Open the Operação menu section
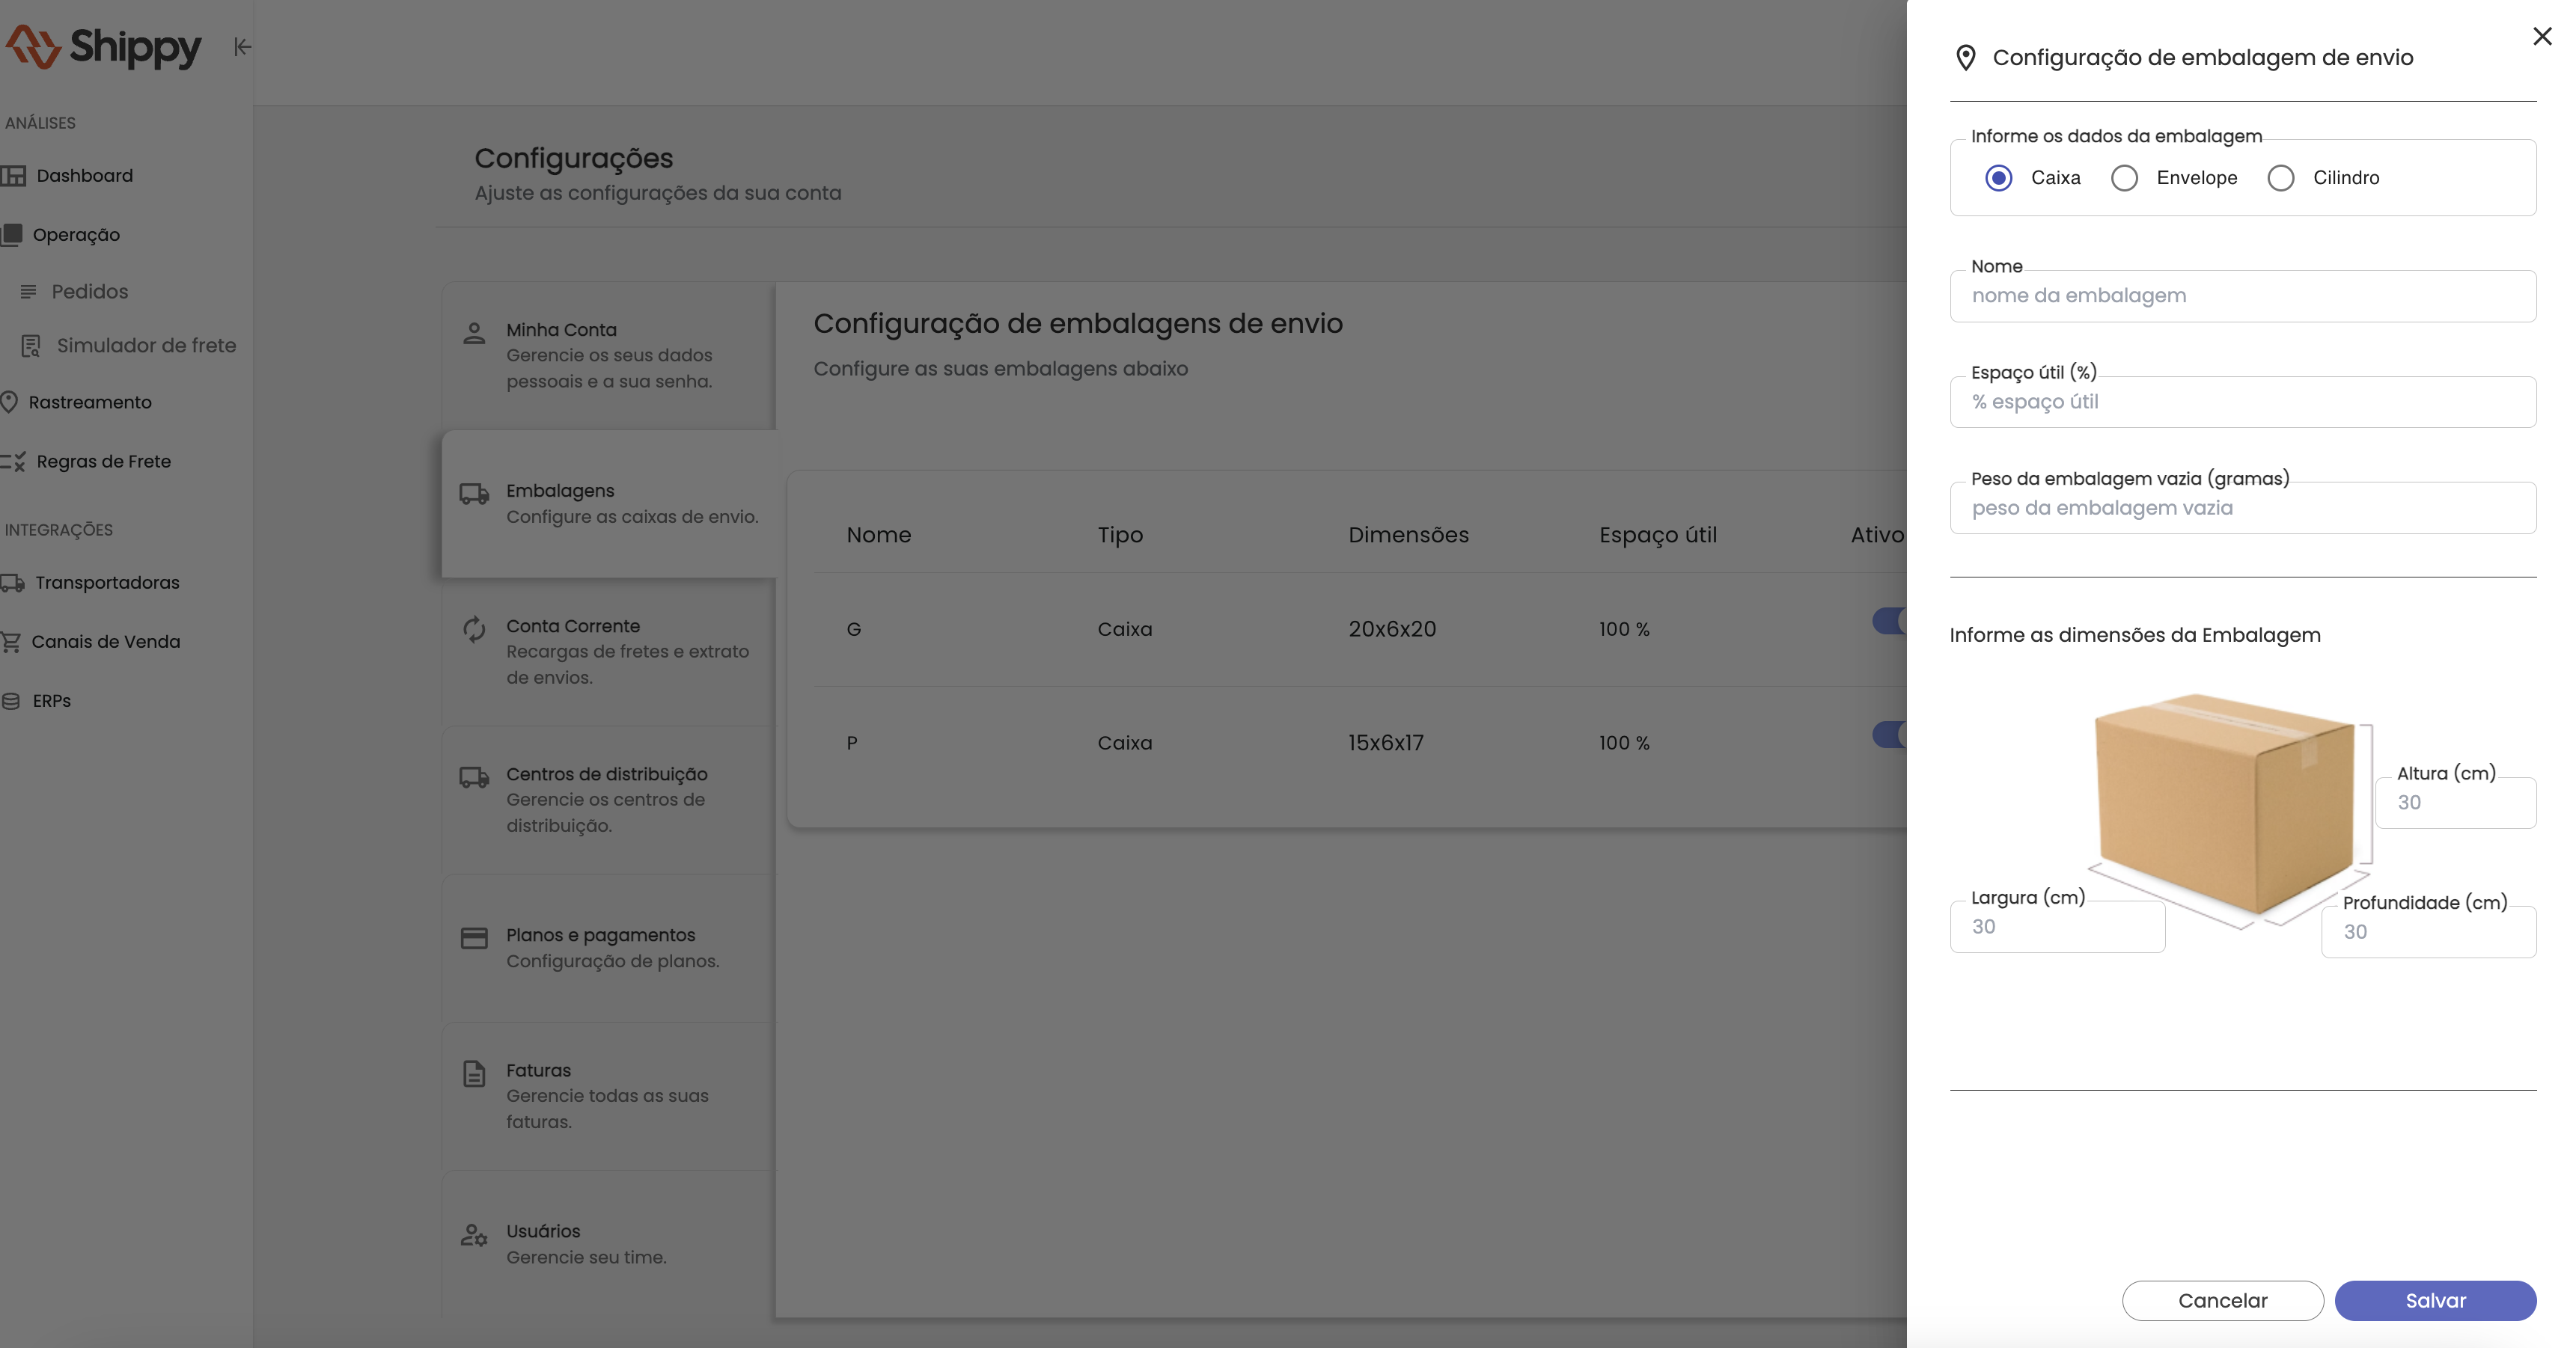2576x1348 pixels. (x=76, y=235)
